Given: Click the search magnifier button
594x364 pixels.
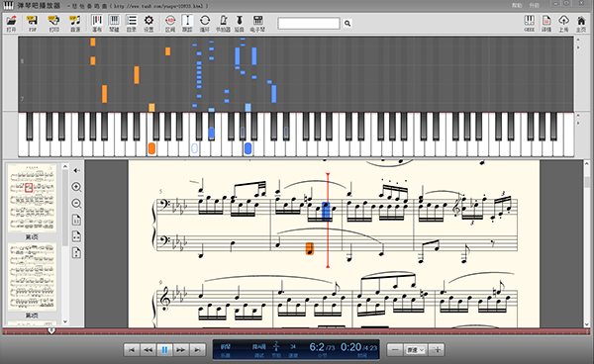Looking at the screenshot, I should [x=347, y=24].
